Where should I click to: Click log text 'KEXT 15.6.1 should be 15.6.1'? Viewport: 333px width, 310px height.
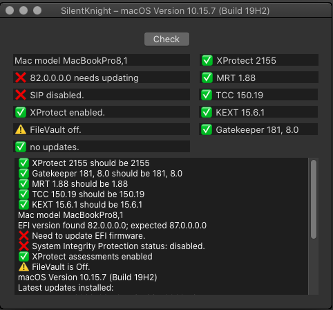pyautogui.click(x=87, y=205)
